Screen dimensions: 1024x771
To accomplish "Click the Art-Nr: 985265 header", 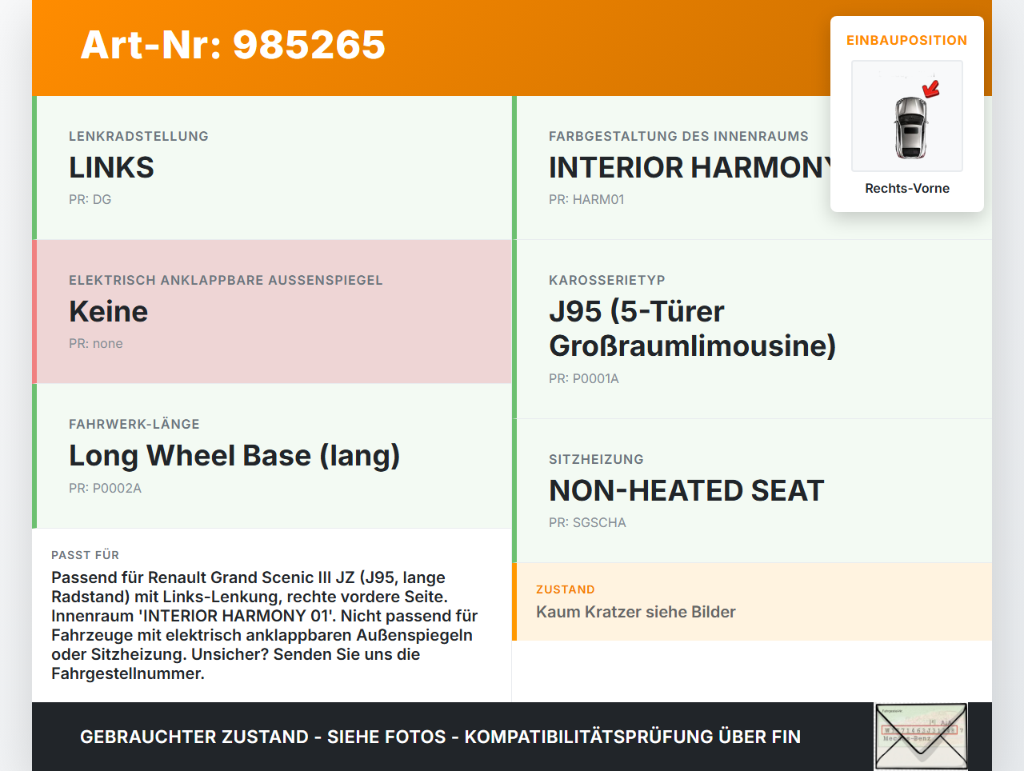I will point(232,46).
